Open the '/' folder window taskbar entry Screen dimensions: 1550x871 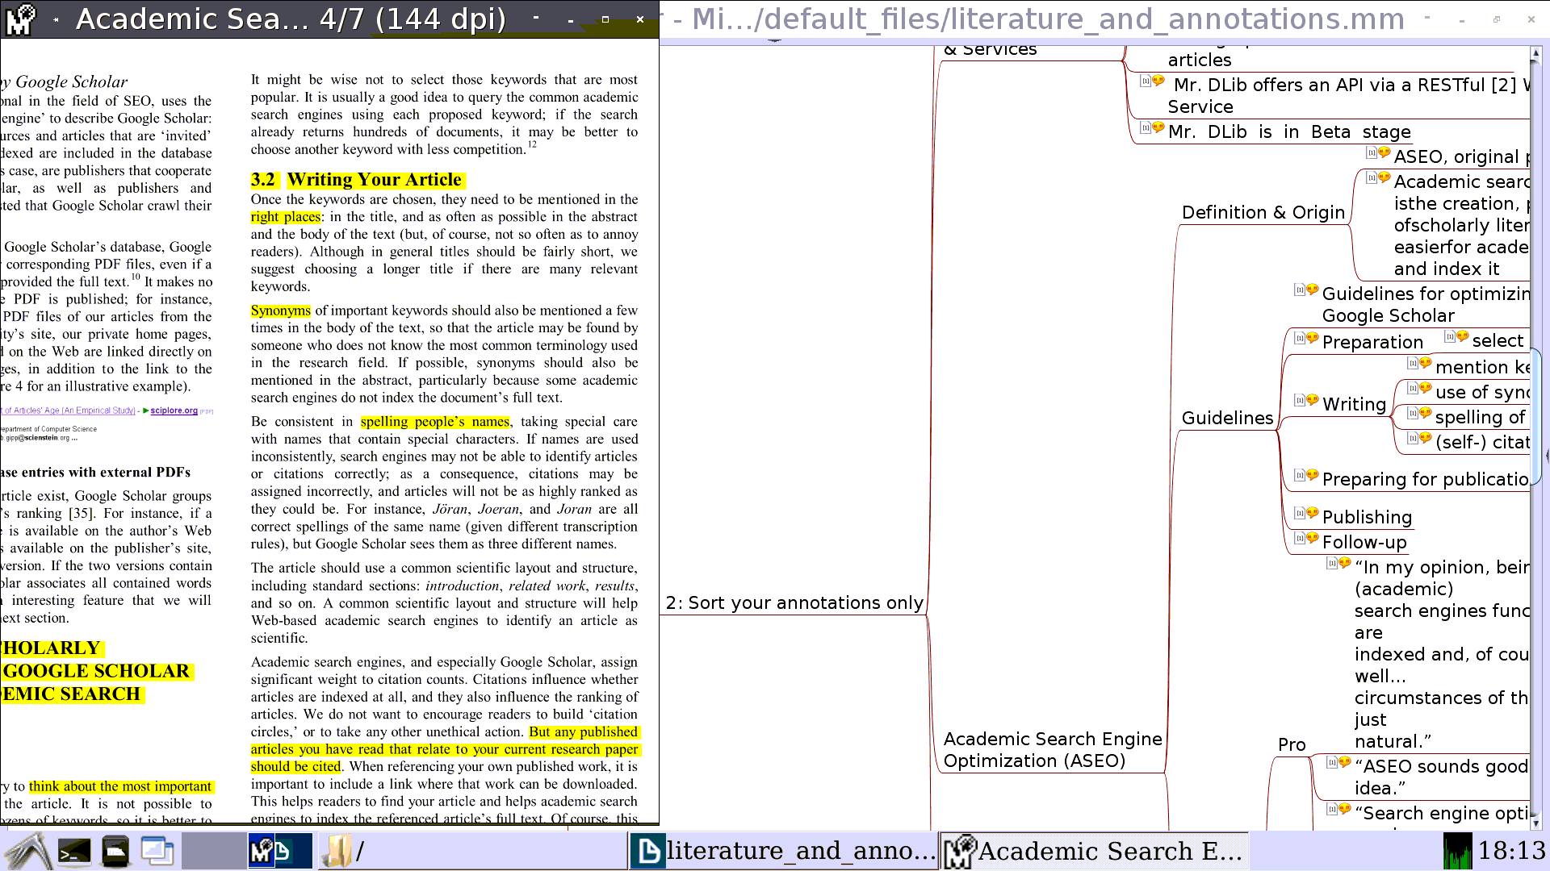[x=472, y=851]
